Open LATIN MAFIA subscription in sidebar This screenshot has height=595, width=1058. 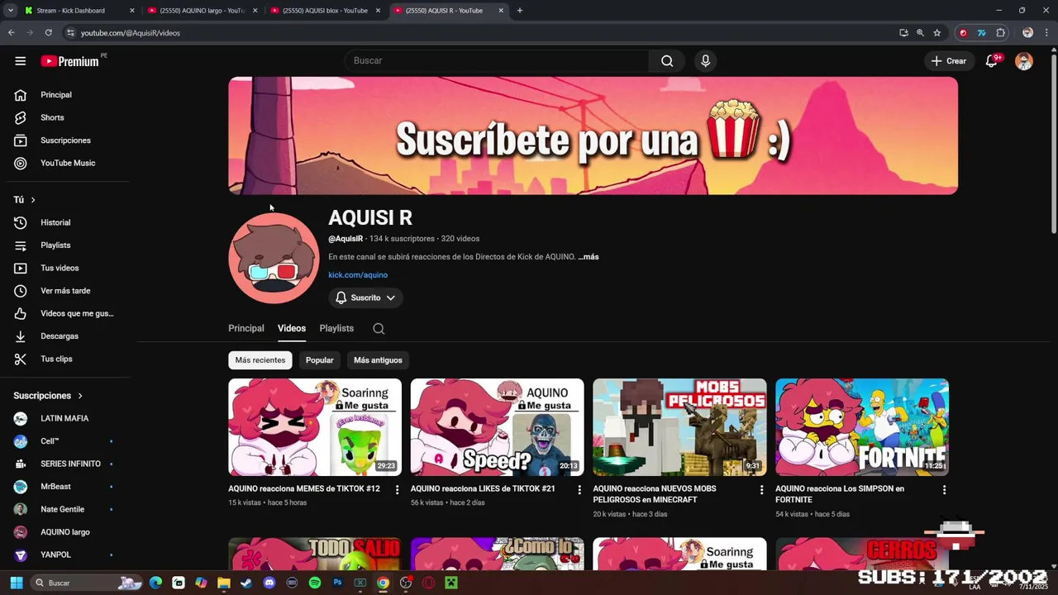click(x=64, y=418)
